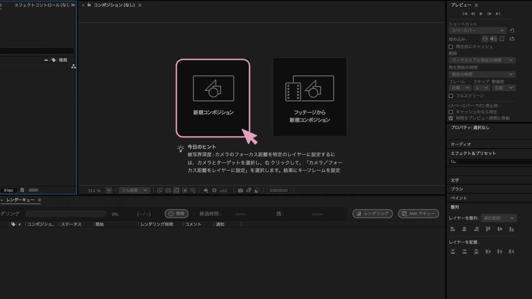532x299 pixels.
Task: Toggle mask and shape path visibility
Action: point(177,191)
